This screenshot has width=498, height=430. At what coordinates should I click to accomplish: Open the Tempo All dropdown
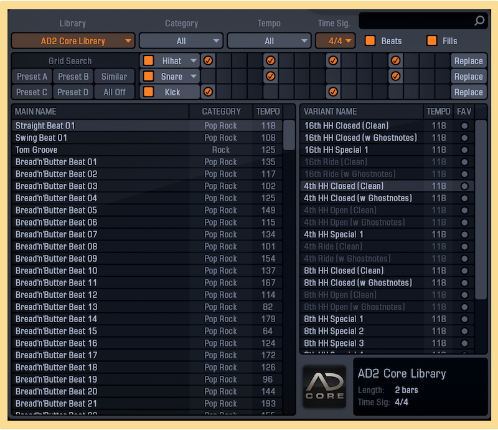click(269, 41)
